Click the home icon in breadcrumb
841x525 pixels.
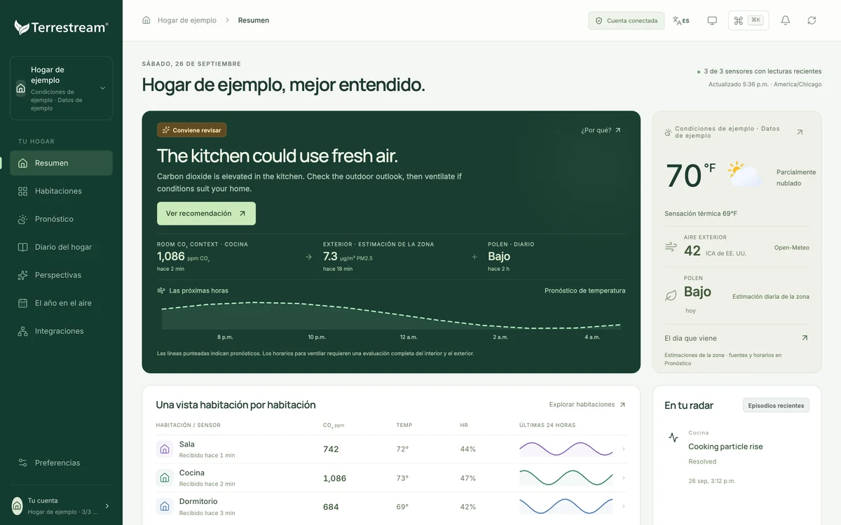pos(146,20)
